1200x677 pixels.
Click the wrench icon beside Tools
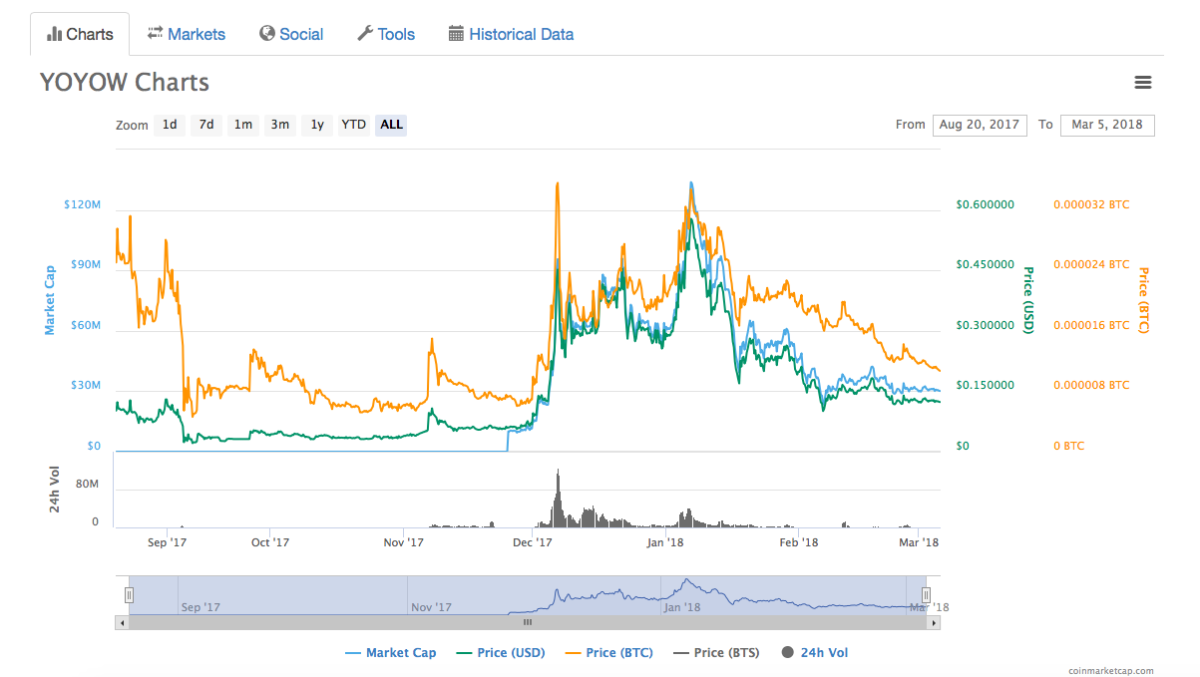point(365,33)
